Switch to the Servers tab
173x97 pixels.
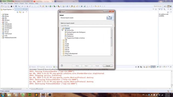point(49,67)
